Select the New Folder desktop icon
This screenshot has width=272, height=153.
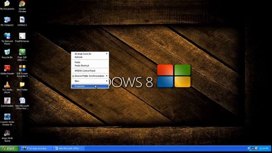point(22,86)
